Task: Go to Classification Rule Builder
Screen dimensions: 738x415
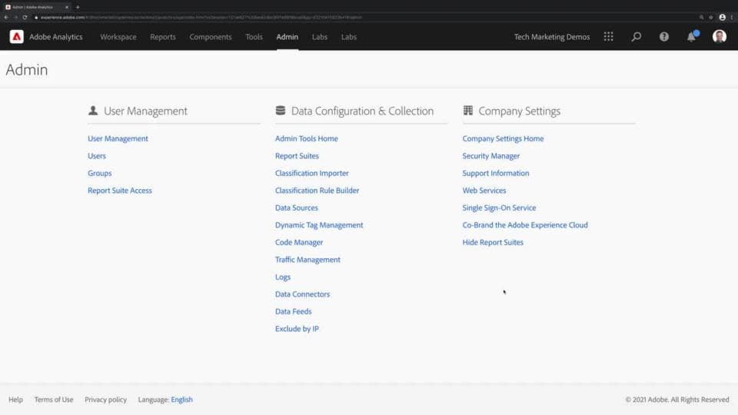Action: click(x=317, y=191)
